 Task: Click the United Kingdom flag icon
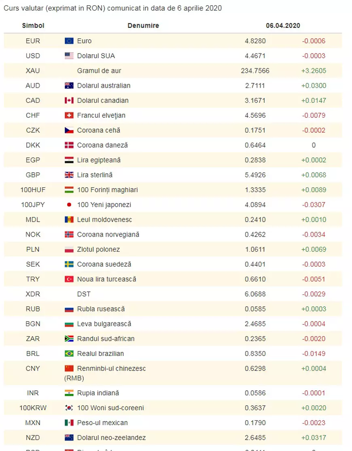coord(69,175)
